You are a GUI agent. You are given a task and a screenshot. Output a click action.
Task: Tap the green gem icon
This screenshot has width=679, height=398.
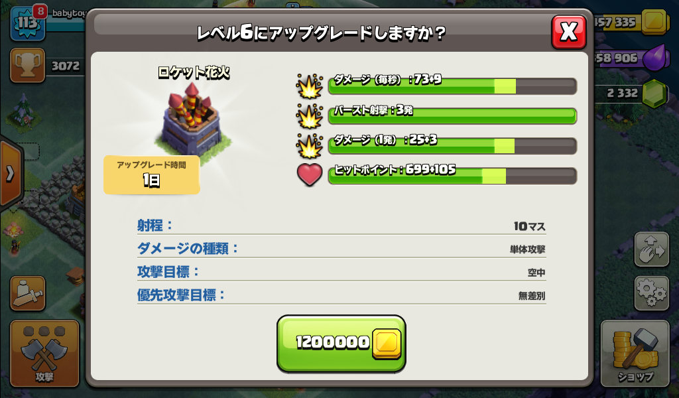[654, 93]
